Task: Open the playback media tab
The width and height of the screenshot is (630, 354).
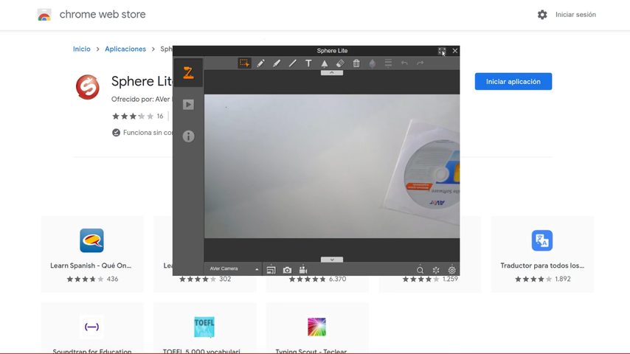Action: pos(188,105)
